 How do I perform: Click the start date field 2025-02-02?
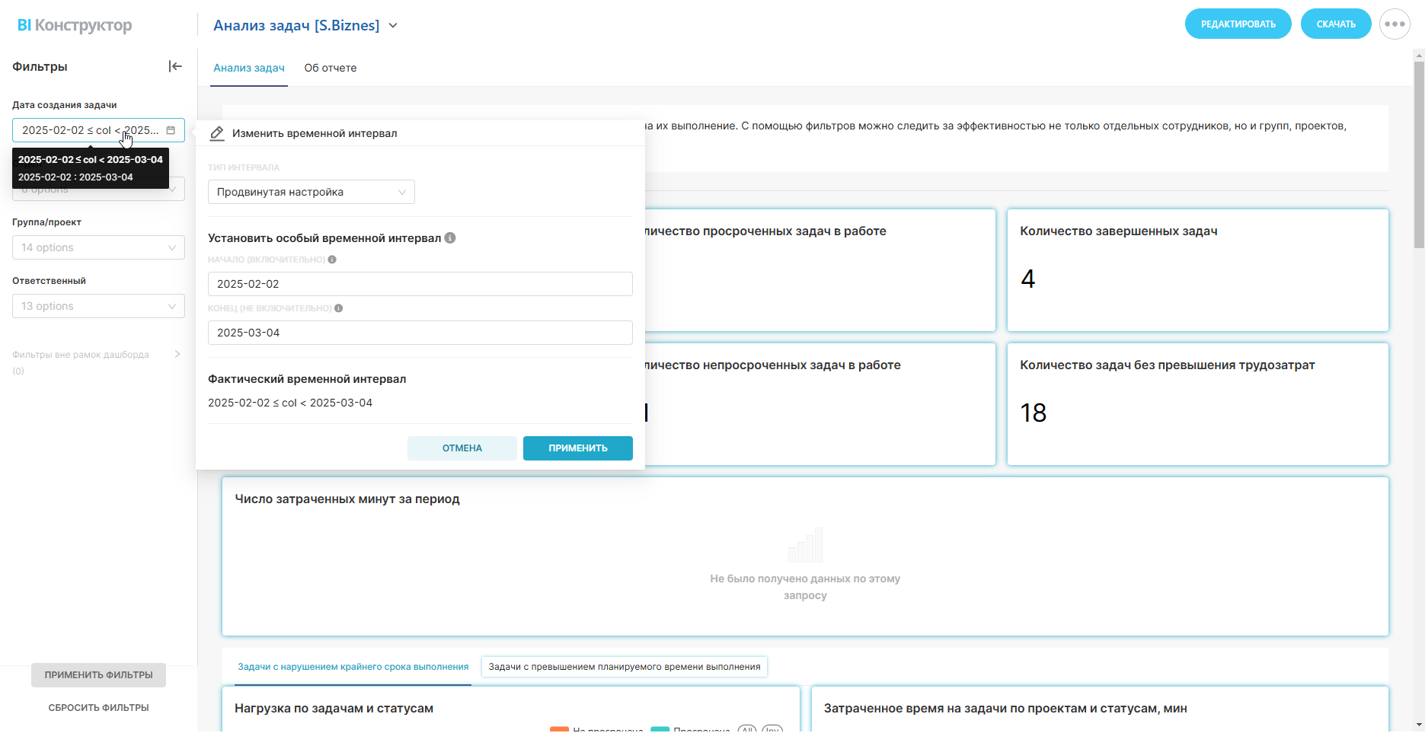(x=420, y=284)
